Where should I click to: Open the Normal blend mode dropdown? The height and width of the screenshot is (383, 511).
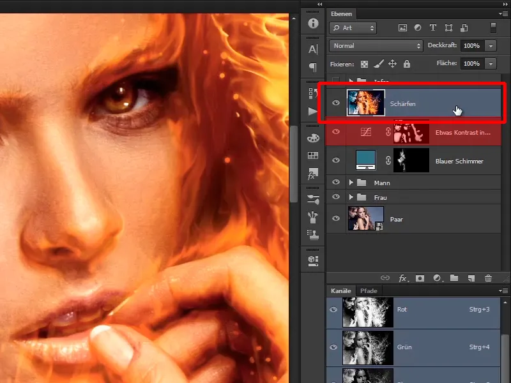(376, 46)
